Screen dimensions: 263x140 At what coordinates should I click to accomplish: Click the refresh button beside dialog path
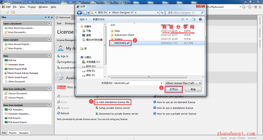pos(162,13)
